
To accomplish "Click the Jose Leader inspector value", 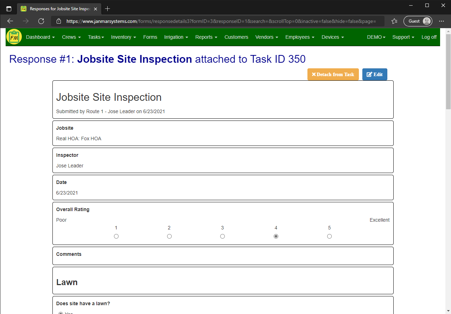I will pos(70,166).
